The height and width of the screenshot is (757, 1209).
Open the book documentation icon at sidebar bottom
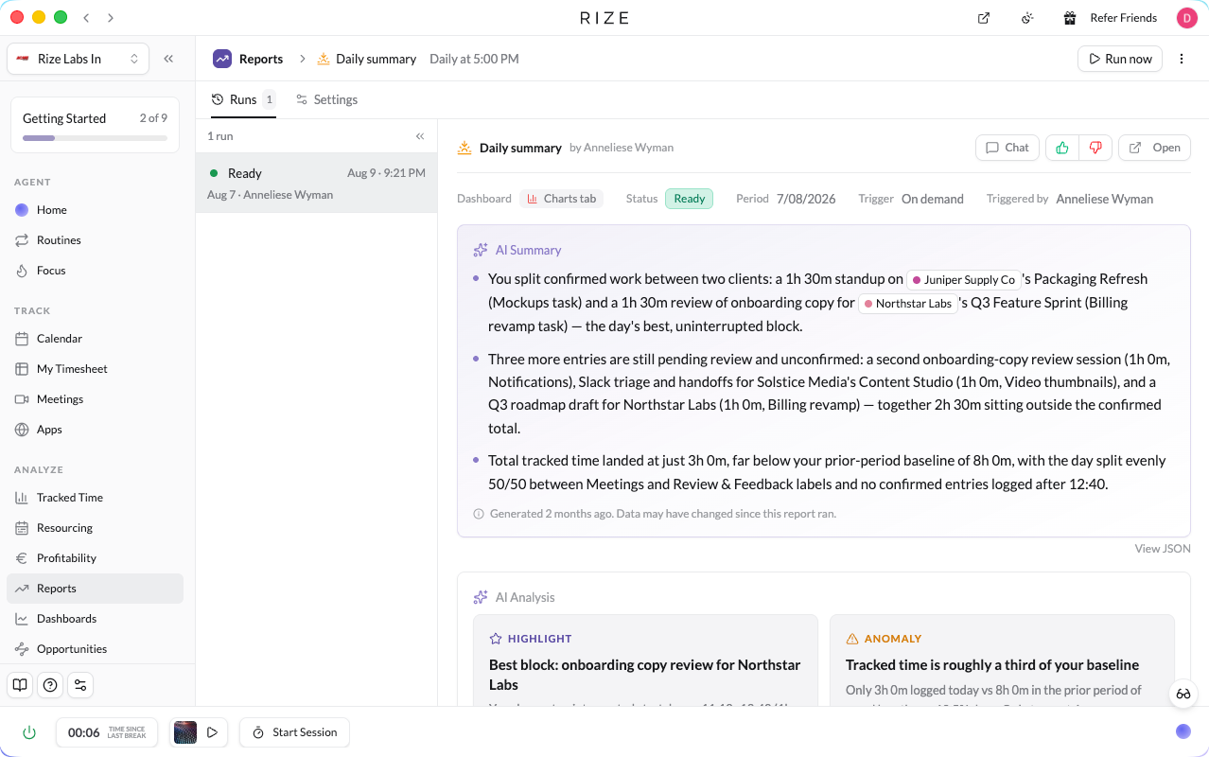point(20,685)
